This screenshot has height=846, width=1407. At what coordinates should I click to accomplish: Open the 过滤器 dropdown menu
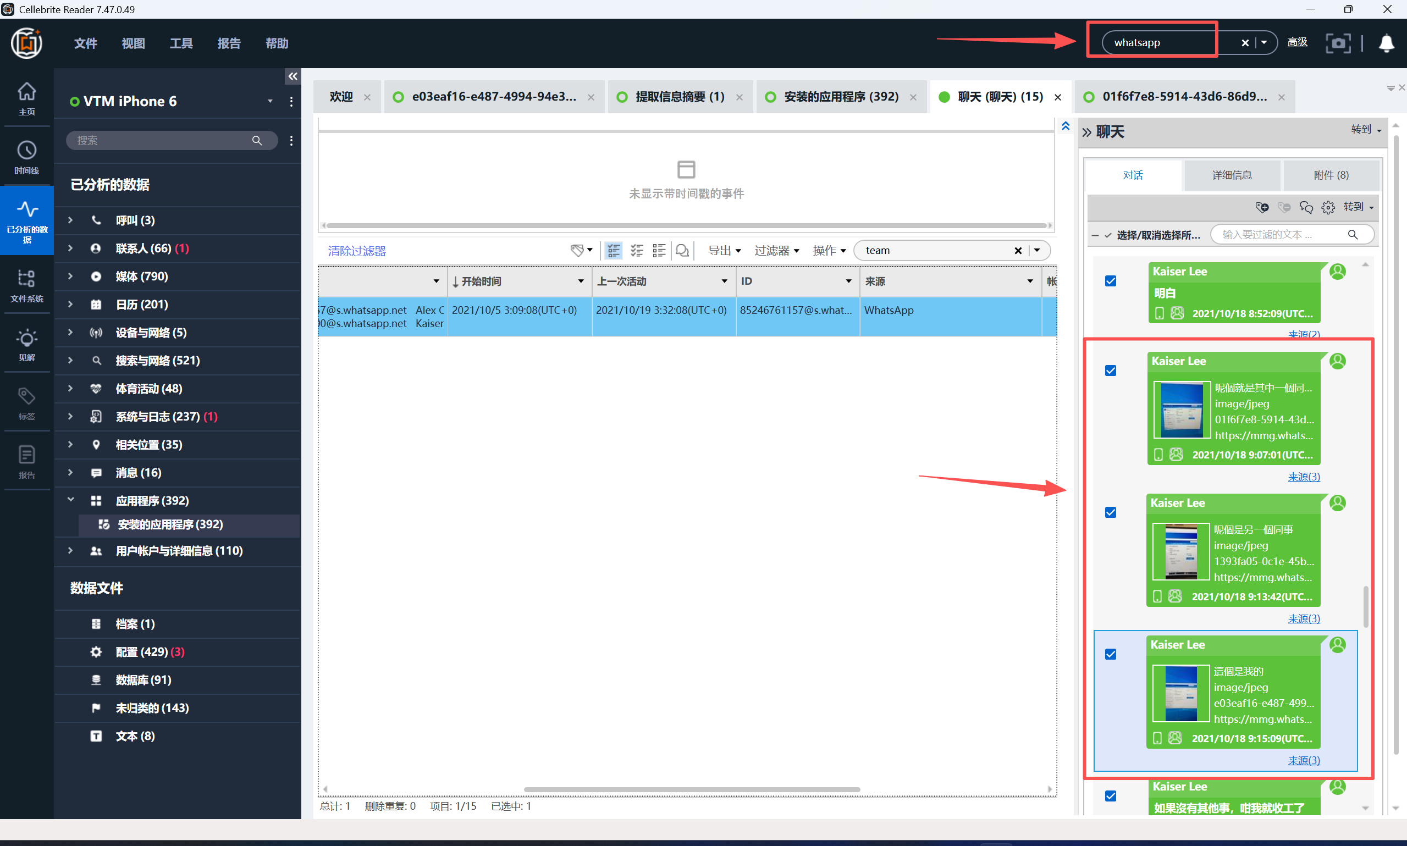tap(776, 250)
